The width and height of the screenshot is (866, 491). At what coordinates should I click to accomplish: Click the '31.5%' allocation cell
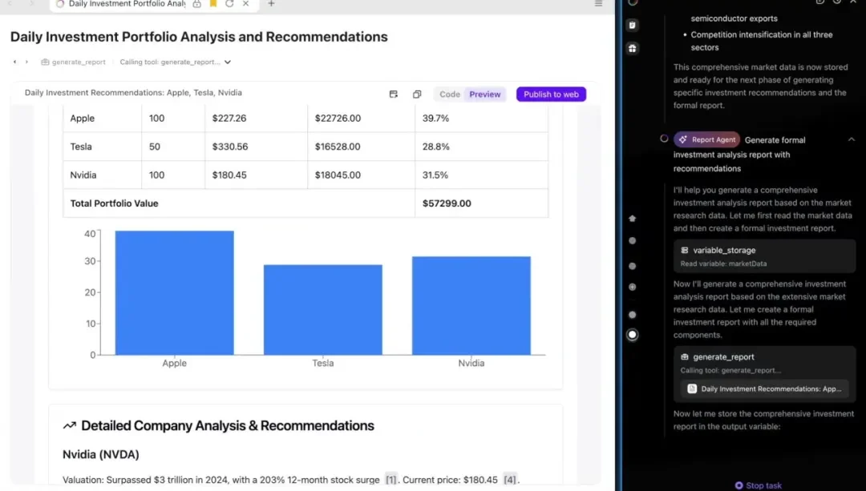click(435, 175)
